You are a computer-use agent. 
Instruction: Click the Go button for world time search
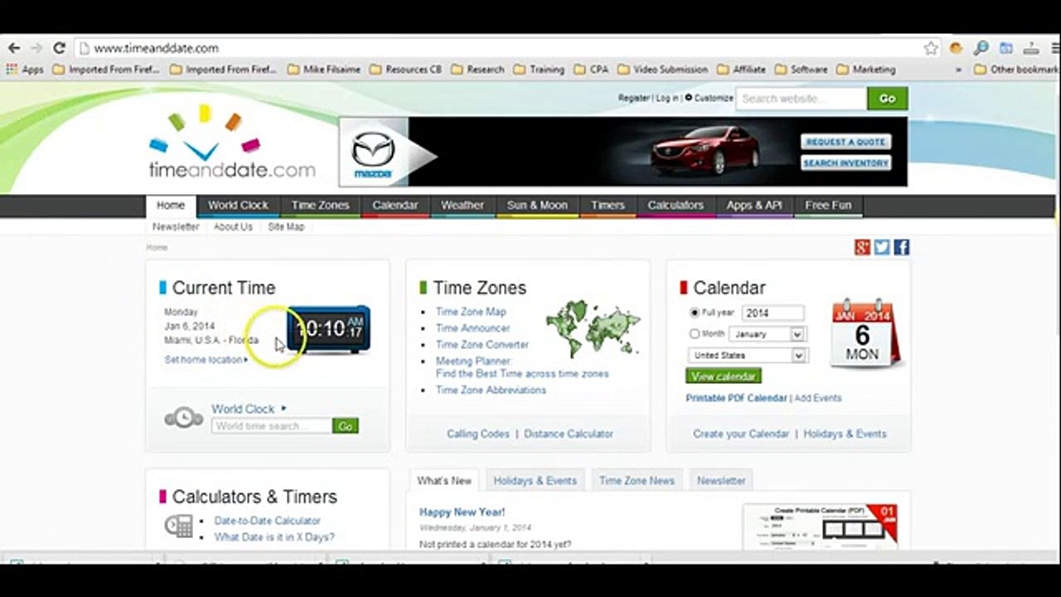pyautogui.click(x=346, y=426)
